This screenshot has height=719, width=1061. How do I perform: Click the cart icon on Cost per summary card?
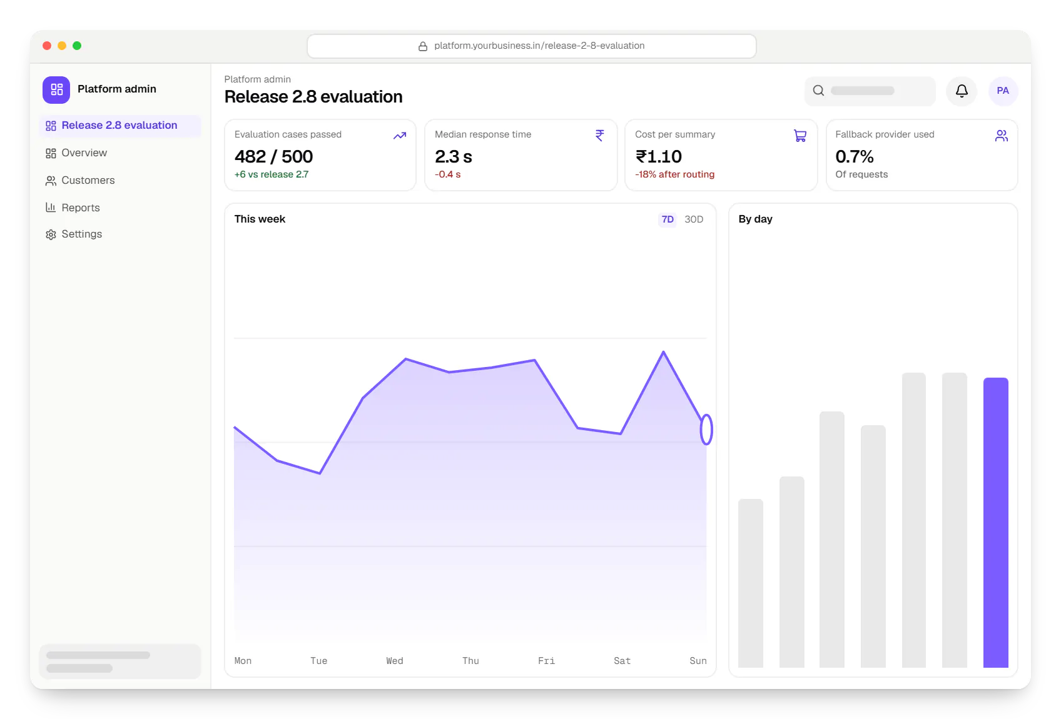800,136
